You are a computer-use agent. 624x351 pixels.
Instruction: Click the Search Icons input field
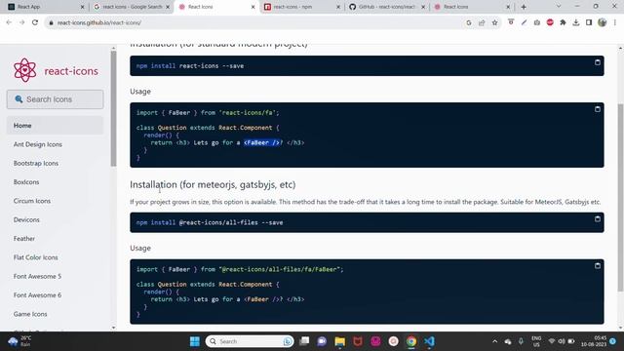(x=55, y=99)
